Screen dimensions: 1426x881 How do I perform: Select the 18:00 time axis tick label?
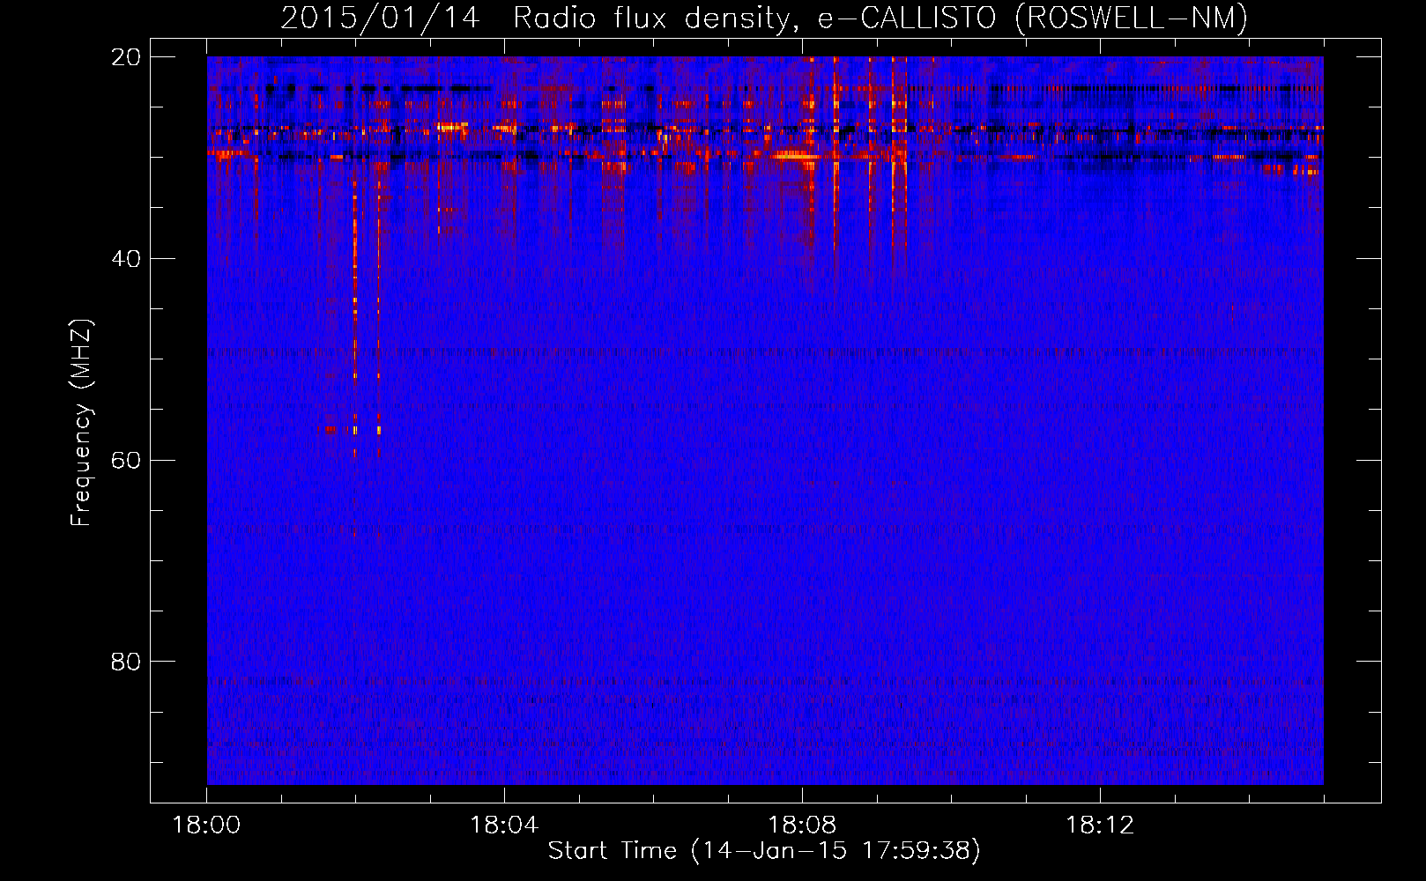pyautogui.click(x=206, y=825)
